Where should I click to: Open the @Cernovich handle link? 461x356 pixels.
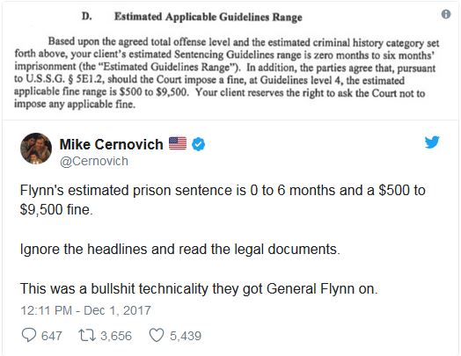tap(94, 161)
